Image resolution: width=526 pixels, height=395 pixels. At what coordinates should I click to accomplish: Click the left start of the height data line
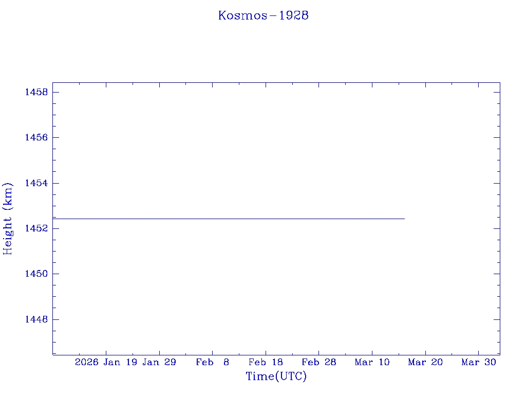53,219
